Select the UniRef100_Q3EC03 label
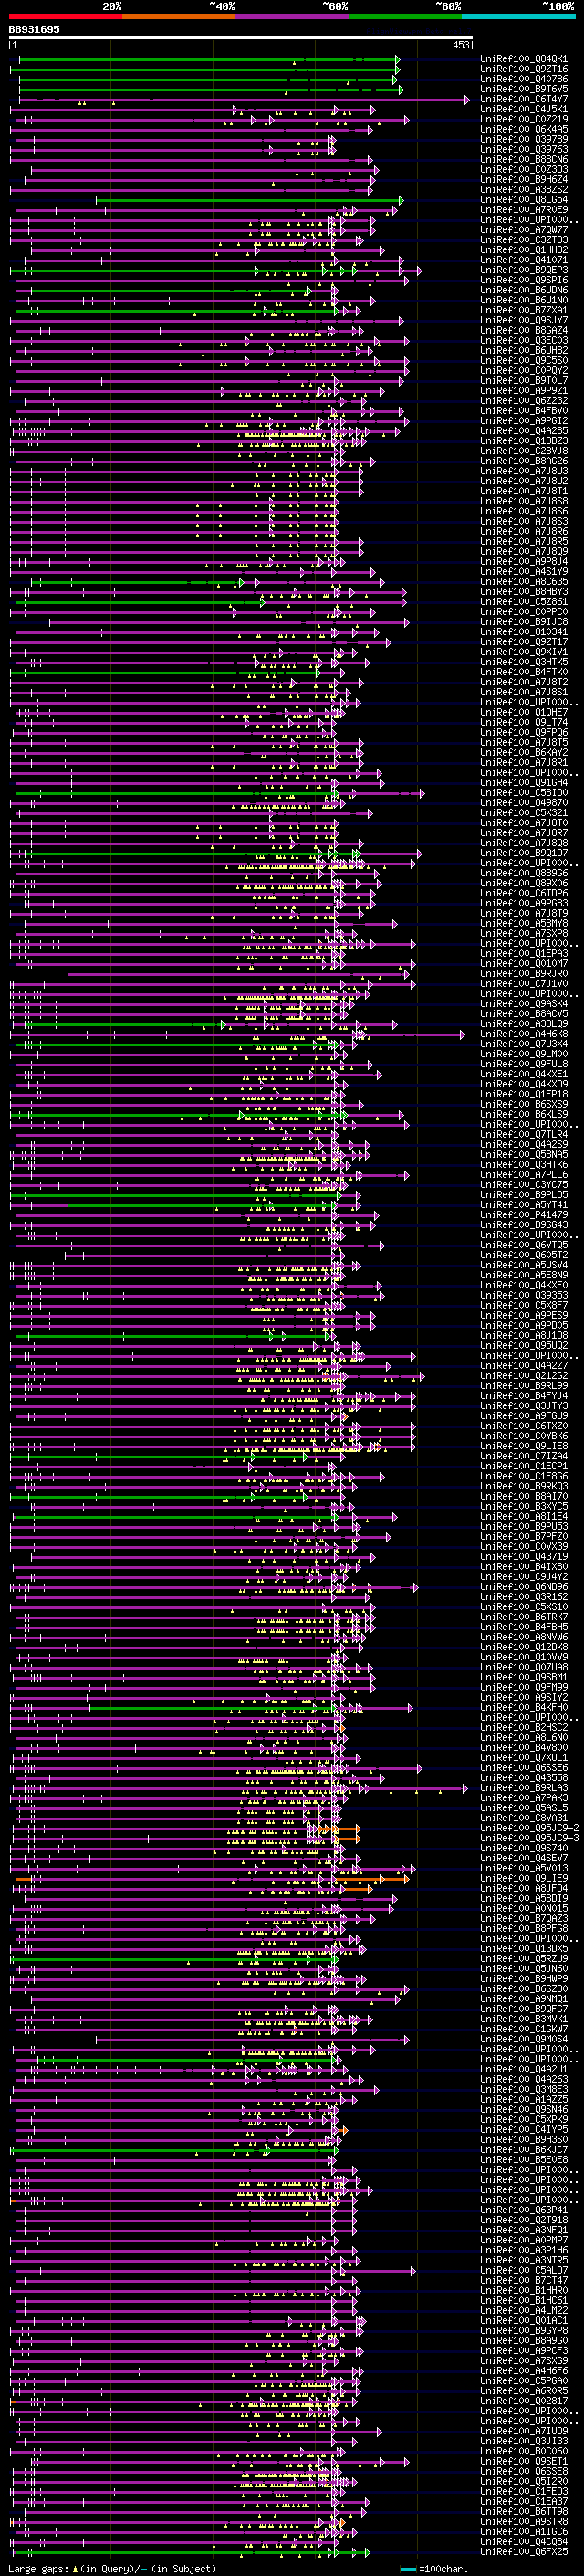 pyautogui.click(x=524, y=340)
